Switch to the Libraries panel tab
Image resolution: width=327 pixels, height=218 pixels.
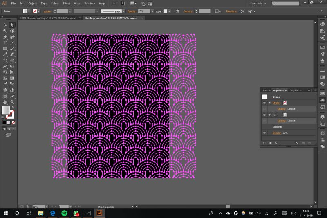coord(267,90)
